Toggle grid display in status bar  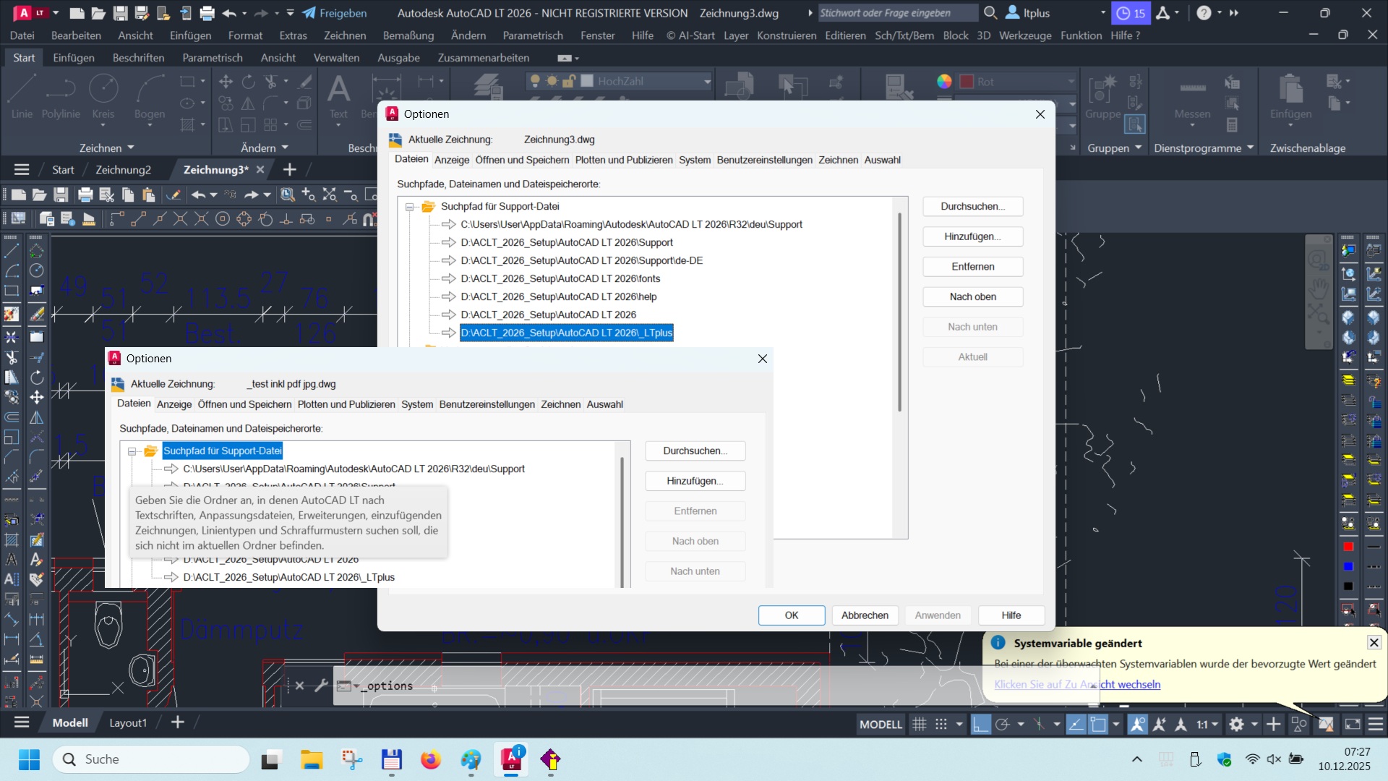[919, 724]
